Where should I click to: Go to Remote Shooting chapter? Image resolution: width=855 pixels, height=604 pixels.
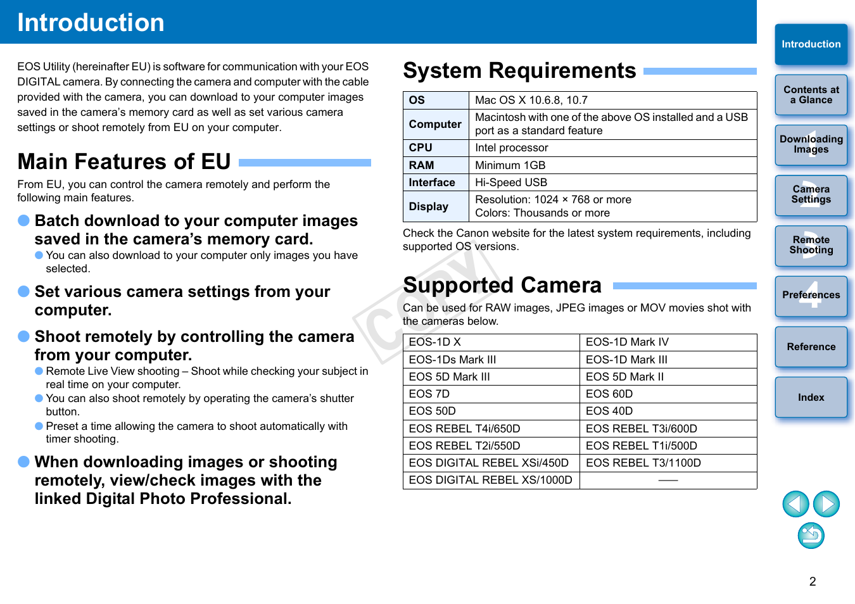tap(811, 246)
